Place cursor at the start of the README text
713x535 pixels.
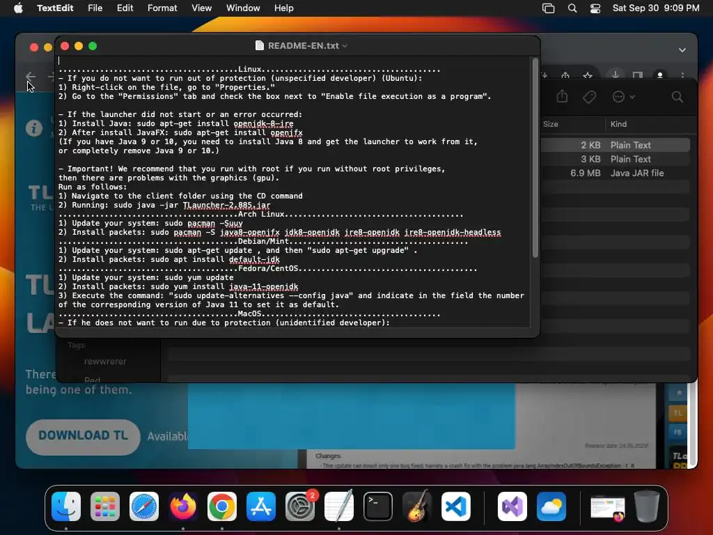(58, 61)
